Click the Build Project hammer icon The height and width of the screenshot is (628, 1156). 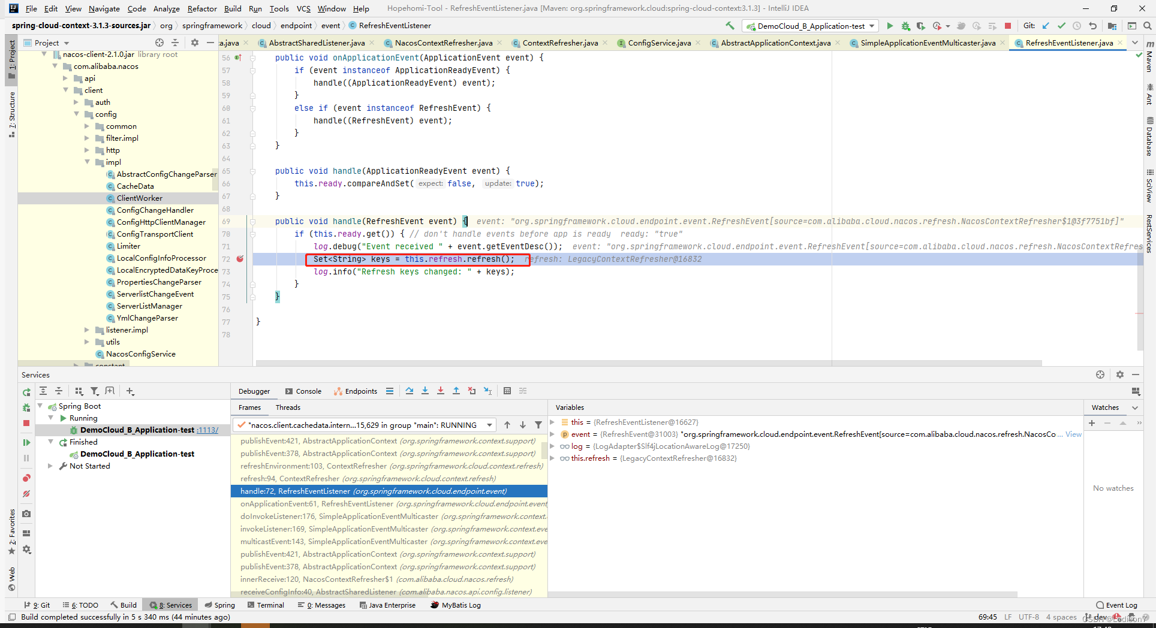(x=730, y=26)
